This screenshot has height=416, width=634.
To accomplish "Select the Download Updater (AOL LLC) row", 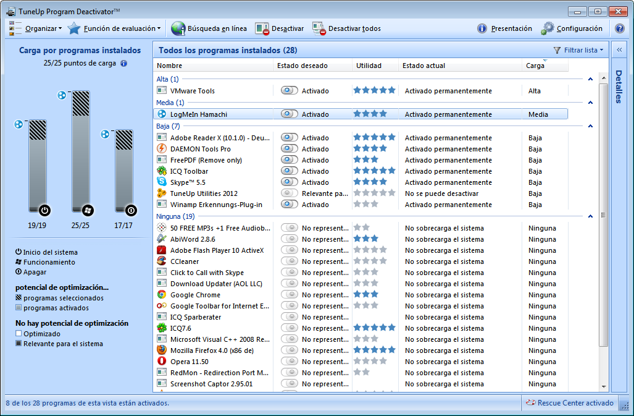I will click(361, 283).
